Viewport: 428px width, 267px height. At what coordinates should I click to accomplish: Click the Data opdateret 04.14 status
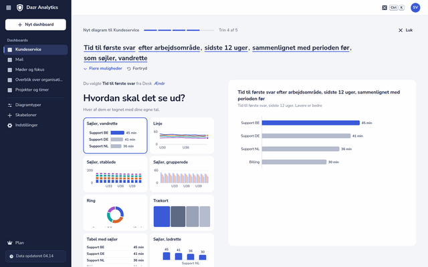35,256
